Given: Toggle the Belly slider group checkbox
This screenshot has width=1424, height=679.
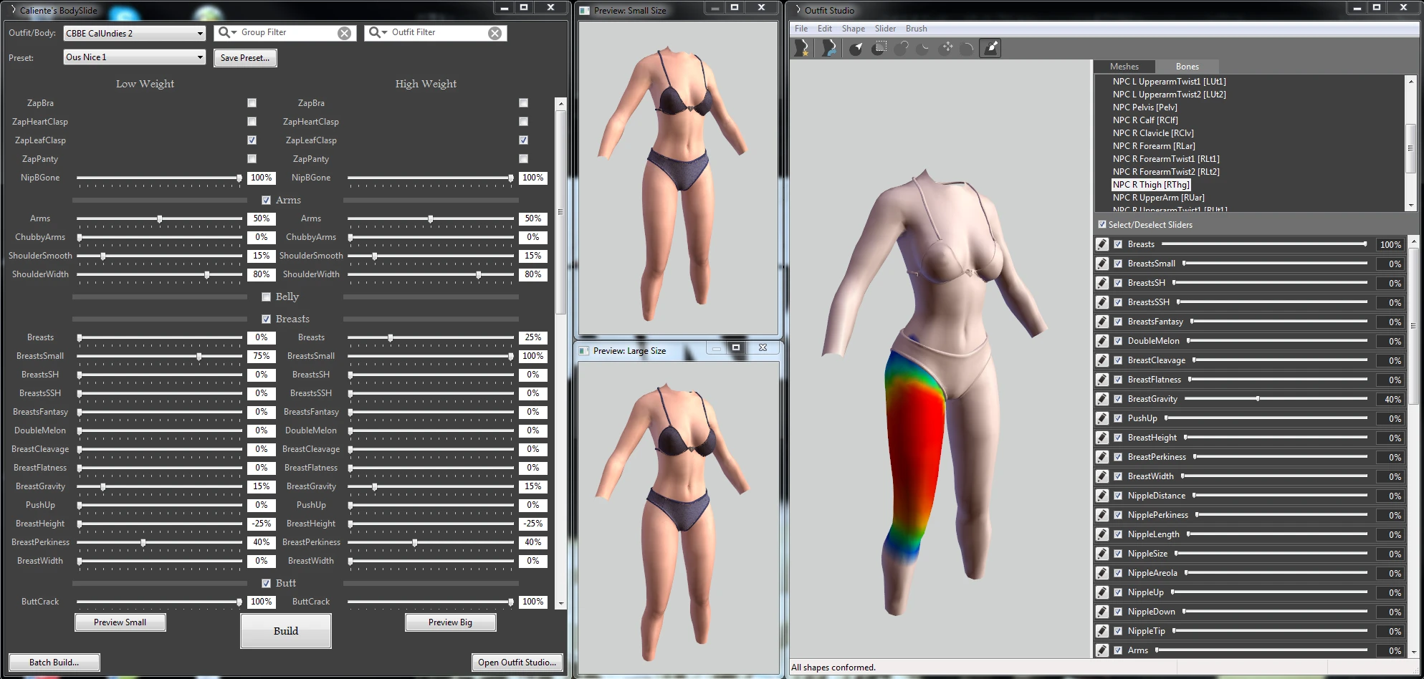Looking at the screenshot, I should (x=266, y=296).
